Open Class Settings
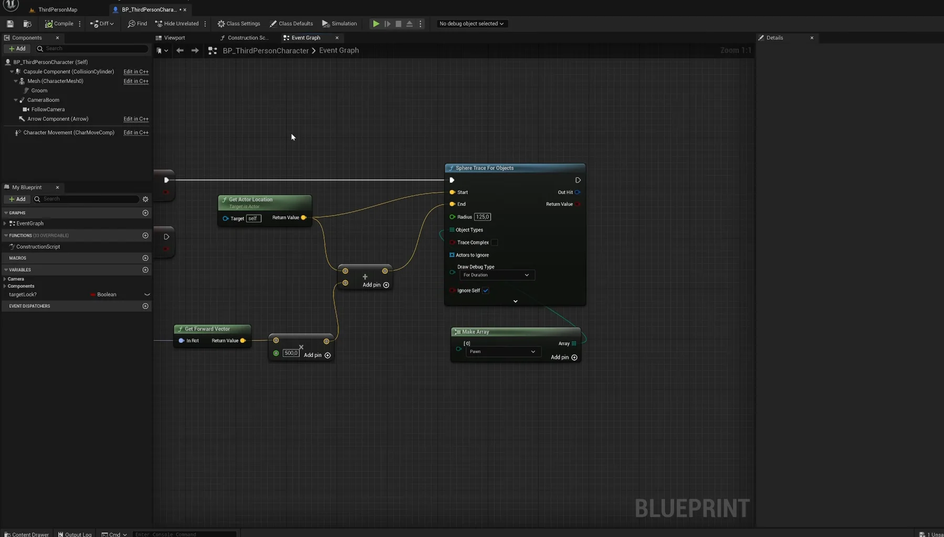 pyautogui.click(x=239, y=24)
